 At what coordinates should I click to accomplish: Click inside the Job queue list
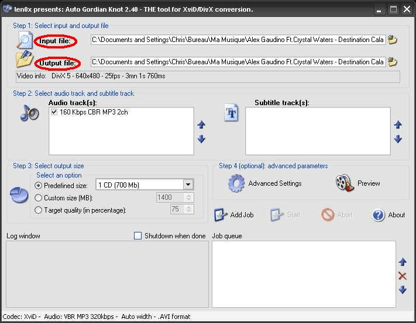(304, 274)
